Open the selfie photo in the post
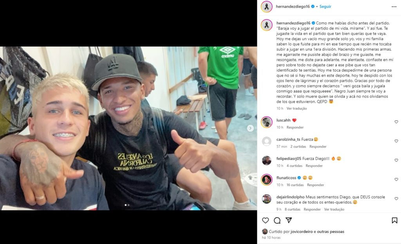The height and width of the screenshot is (244, 401). point(128,128)
